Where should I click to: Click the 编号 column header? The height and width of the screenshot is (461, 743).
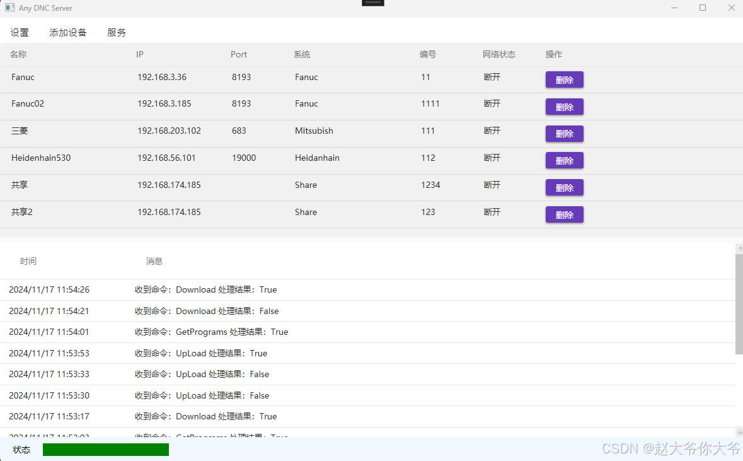pos(428,54)
